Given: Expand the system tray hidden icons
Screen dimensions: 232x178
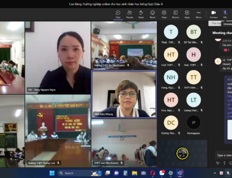Looking at the screenshot, I should click(215, 173).
